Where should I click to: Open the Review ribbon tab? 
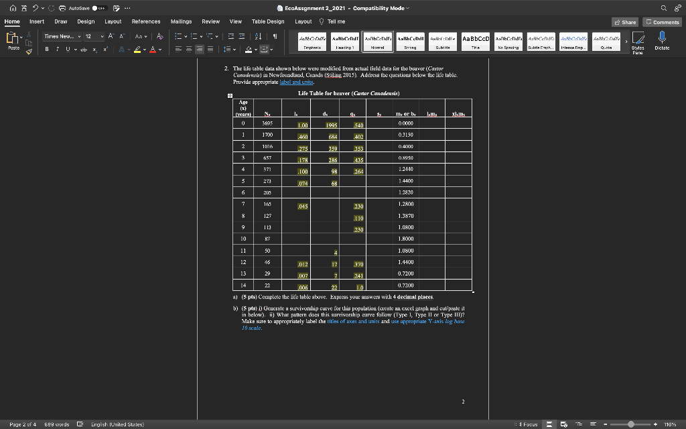210,21
